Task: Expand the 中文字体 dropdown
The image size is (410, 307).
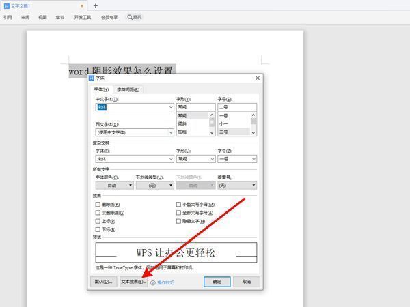Action: tap(171, 107)
